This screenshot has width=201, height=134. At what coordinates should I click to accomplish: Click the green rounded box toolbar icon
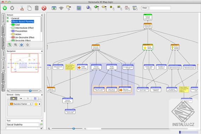[x=120, y=8]
